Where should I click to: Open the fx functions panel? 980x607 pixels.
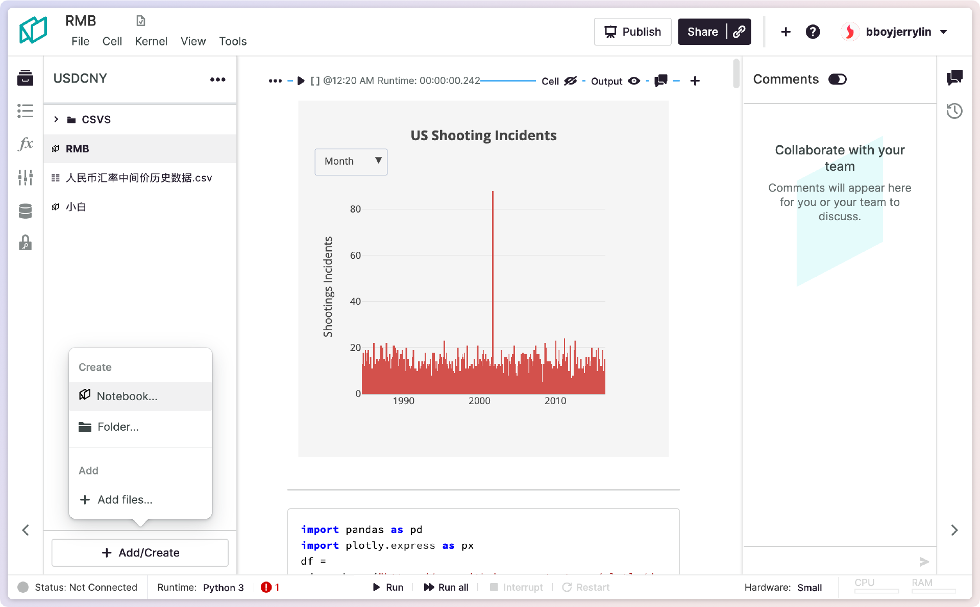pos(25,144)
